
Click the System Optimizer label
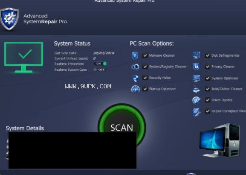point(225,78)
